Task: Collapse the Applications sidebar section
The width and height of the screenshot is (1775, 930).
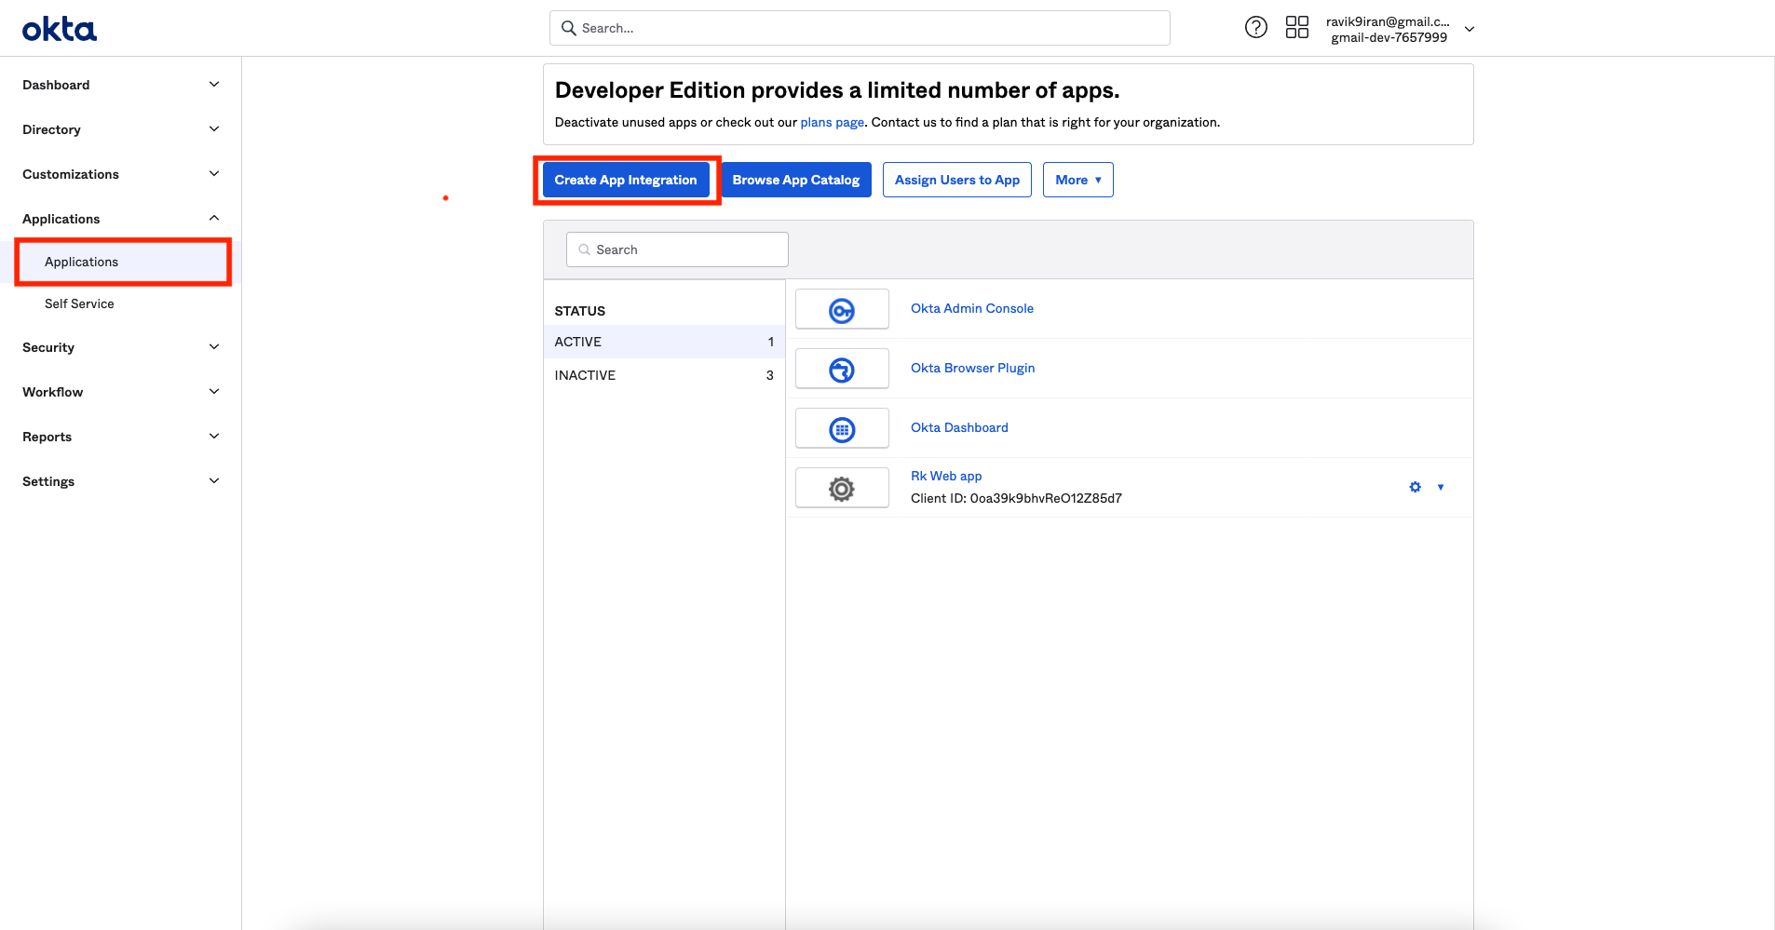Action: click(214, 219)
